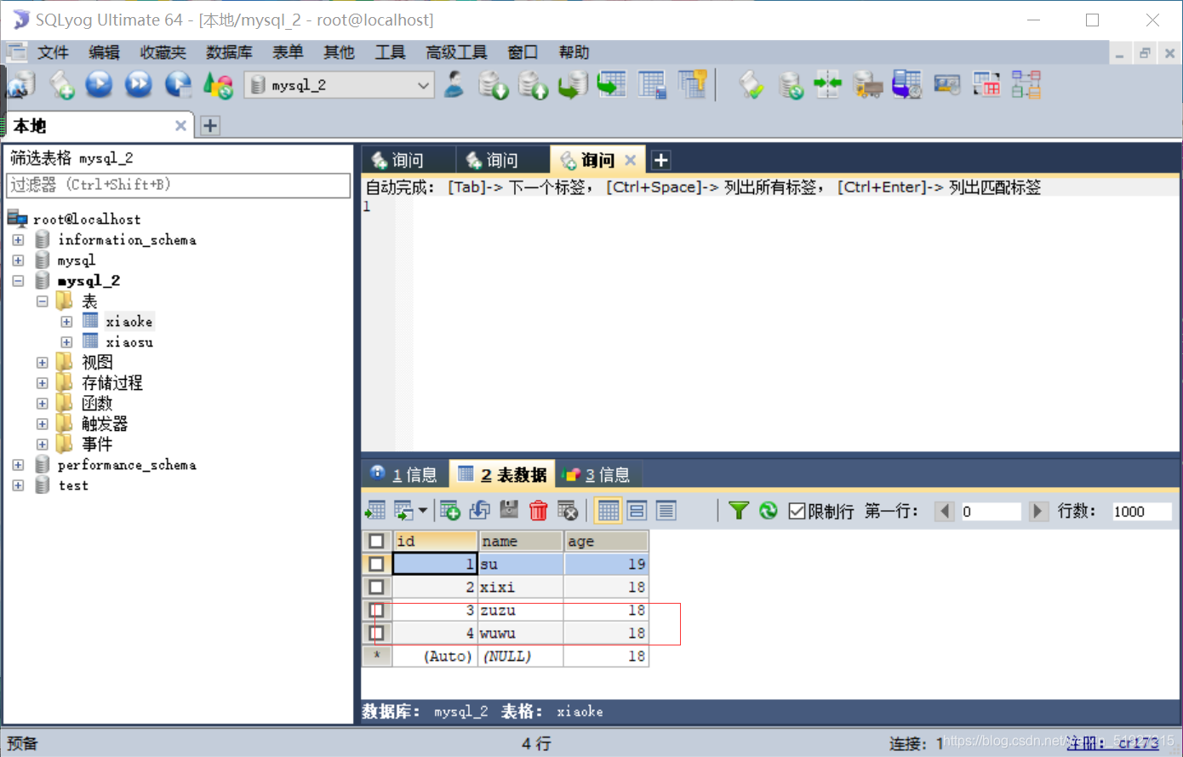Viewport: 1183px width, 757px height.
Task: Toggle the 限制行 limit rows checkbox
Action: pos(797,511)
